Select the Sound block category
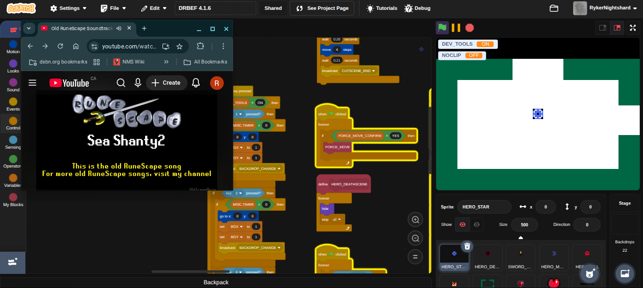This screenshot has width=643, height=288. click(13, 85)
